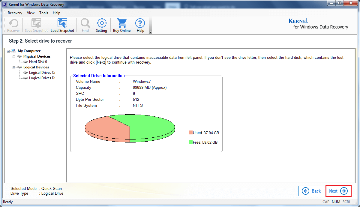Click the SCRL indicator in status bar
The image size is (360, 207).
pyautogui.click(x=346, y=202)
